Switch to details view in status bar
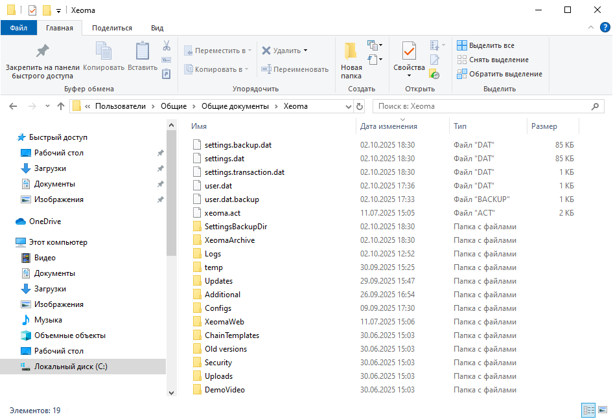613x419 pixels. click(x=589, y=410)
